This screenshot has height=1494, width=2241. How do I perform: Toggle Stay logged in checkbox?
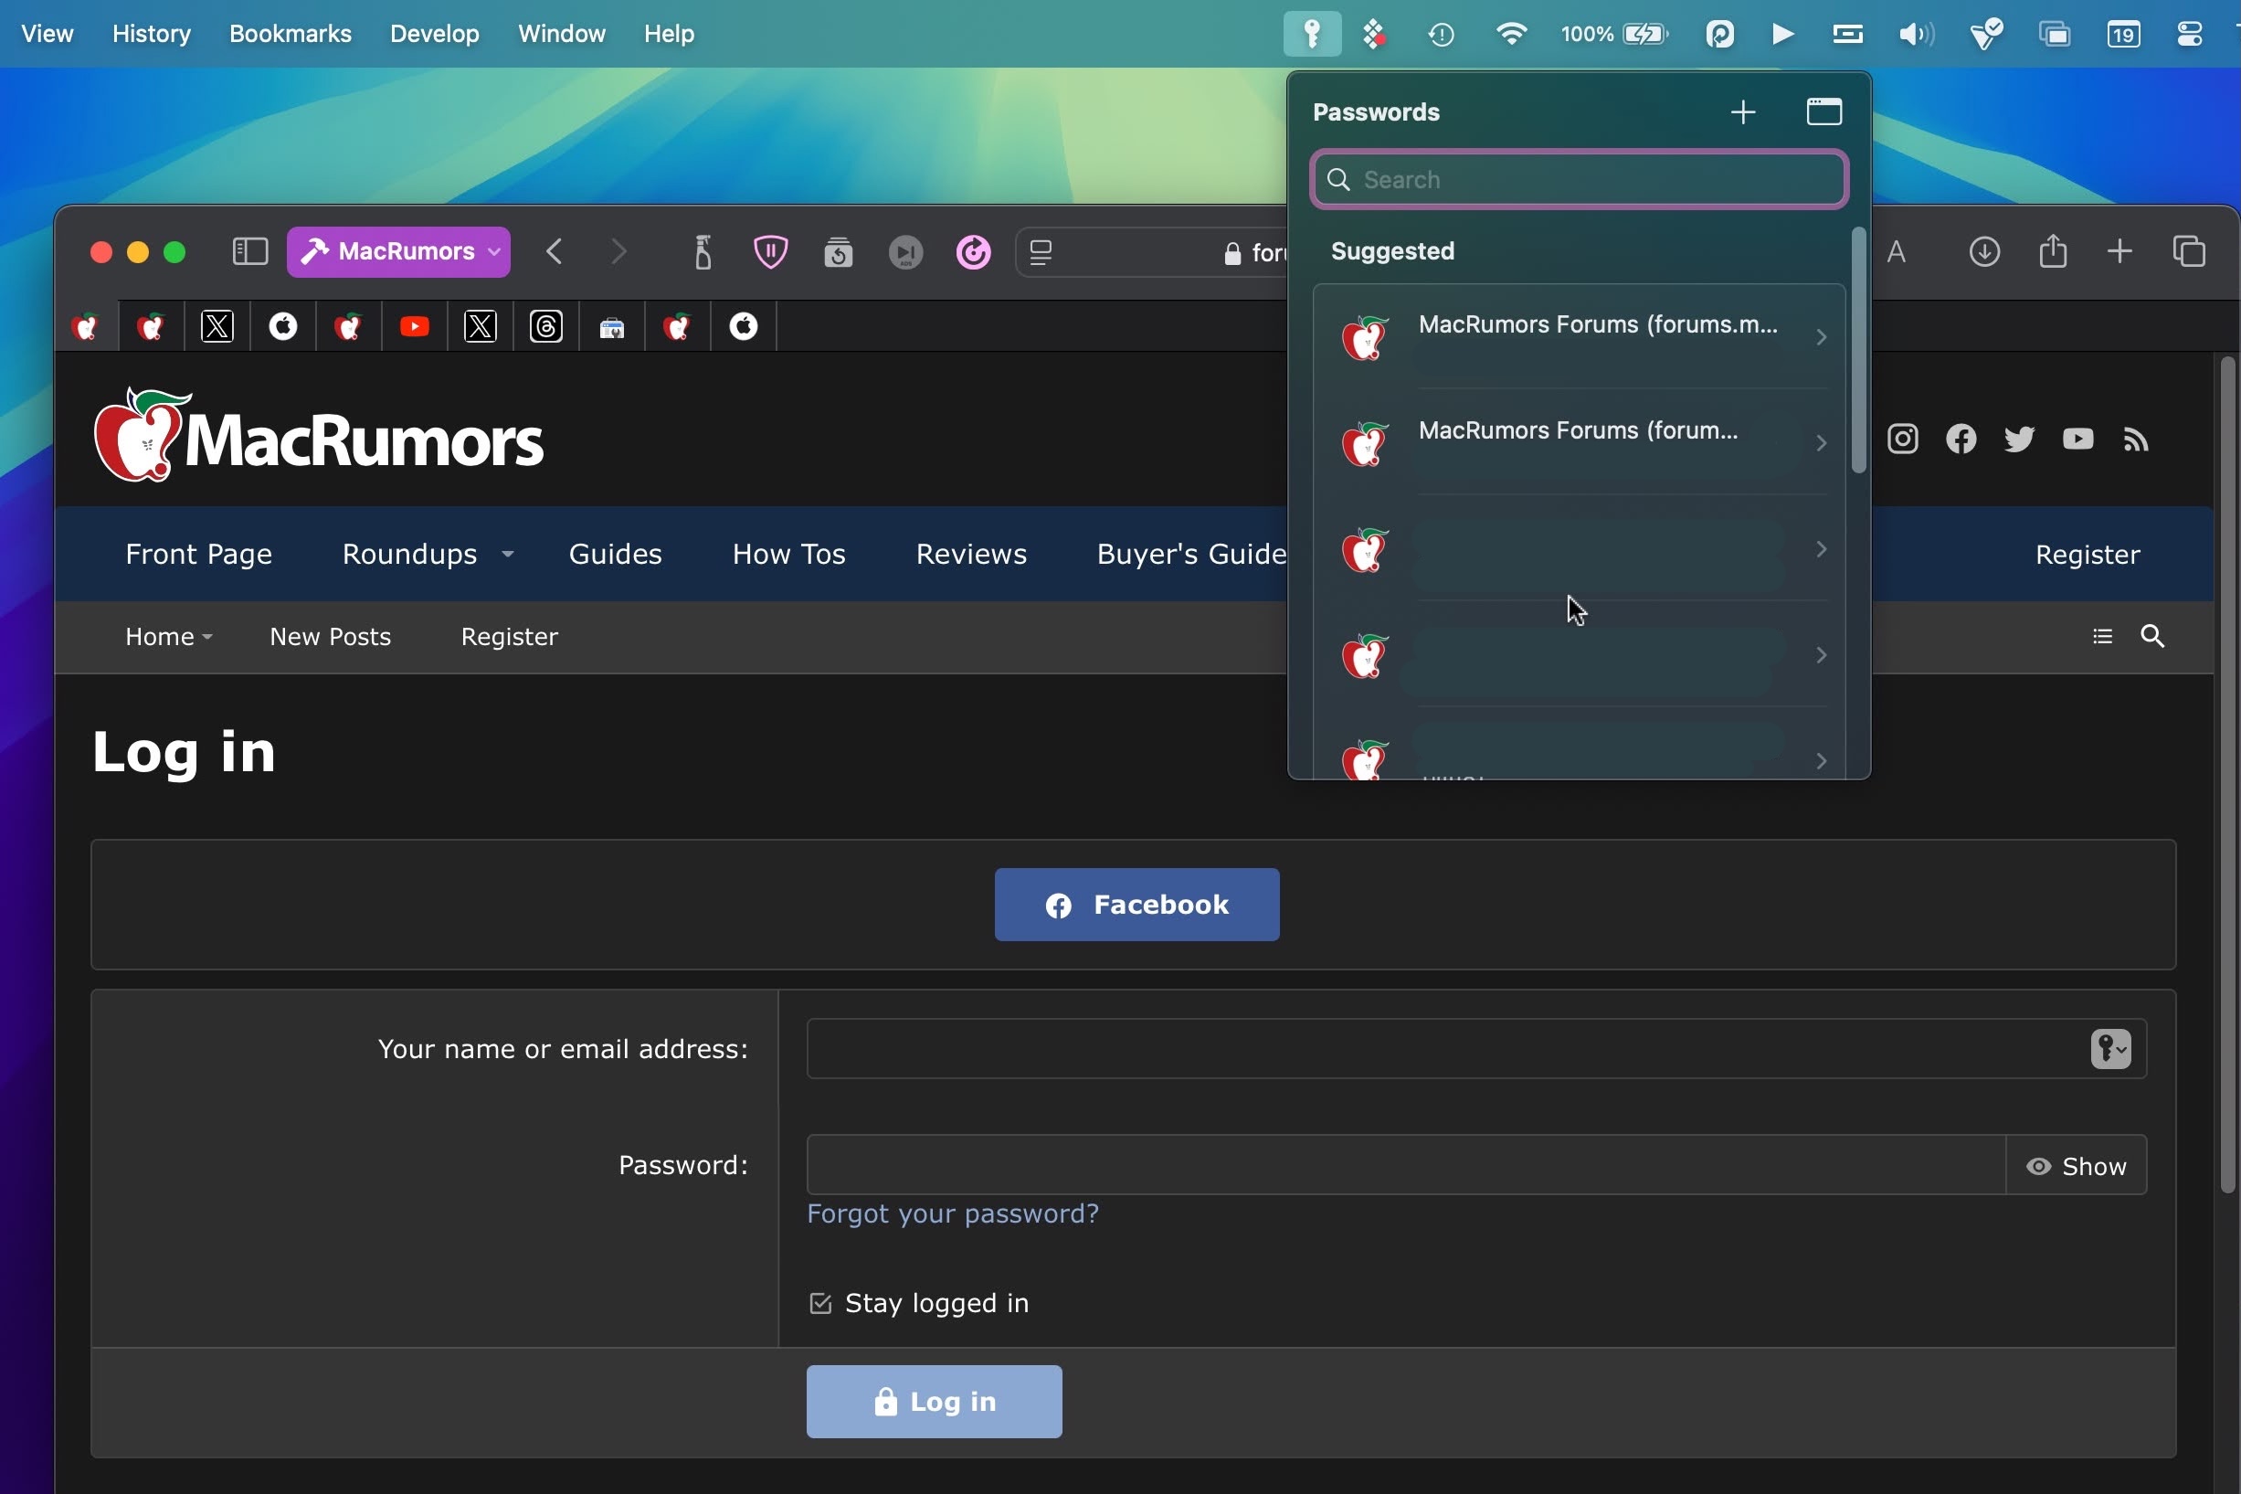pyautogui.click(x=819, y=1302)
